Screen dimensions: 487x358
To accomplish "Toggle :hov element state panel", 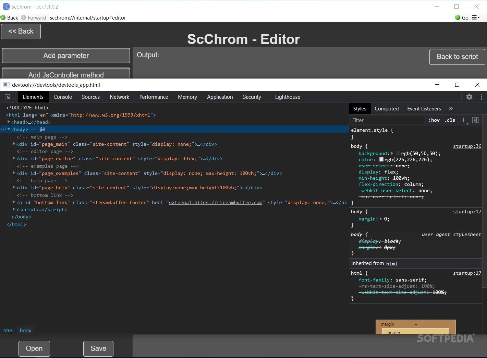I will pos(434,120).
